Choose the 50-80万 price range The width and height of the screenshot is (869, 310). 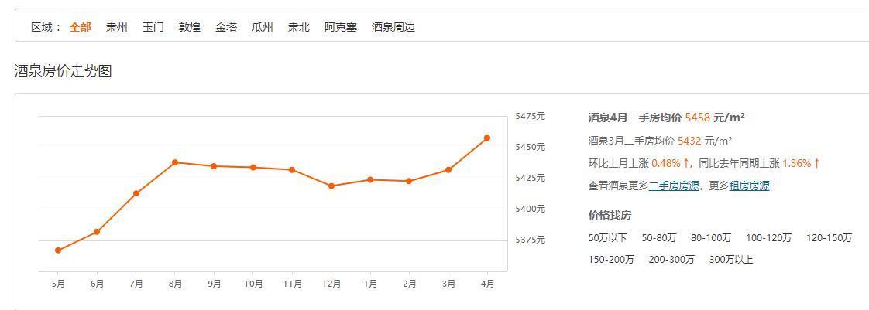[659, 238]
